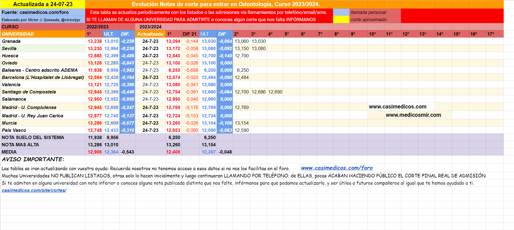The height and width of the screenshot is (230, 514).
Task: Select 'Baleares - Centro adscrito ADEMA' cell
Action: pos(43,70)
